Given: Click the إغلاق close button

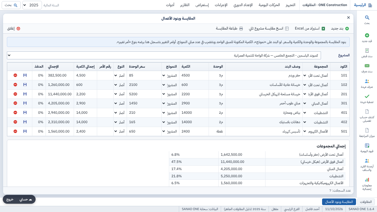Looking at the screenshot, I should tap(14, 28).
